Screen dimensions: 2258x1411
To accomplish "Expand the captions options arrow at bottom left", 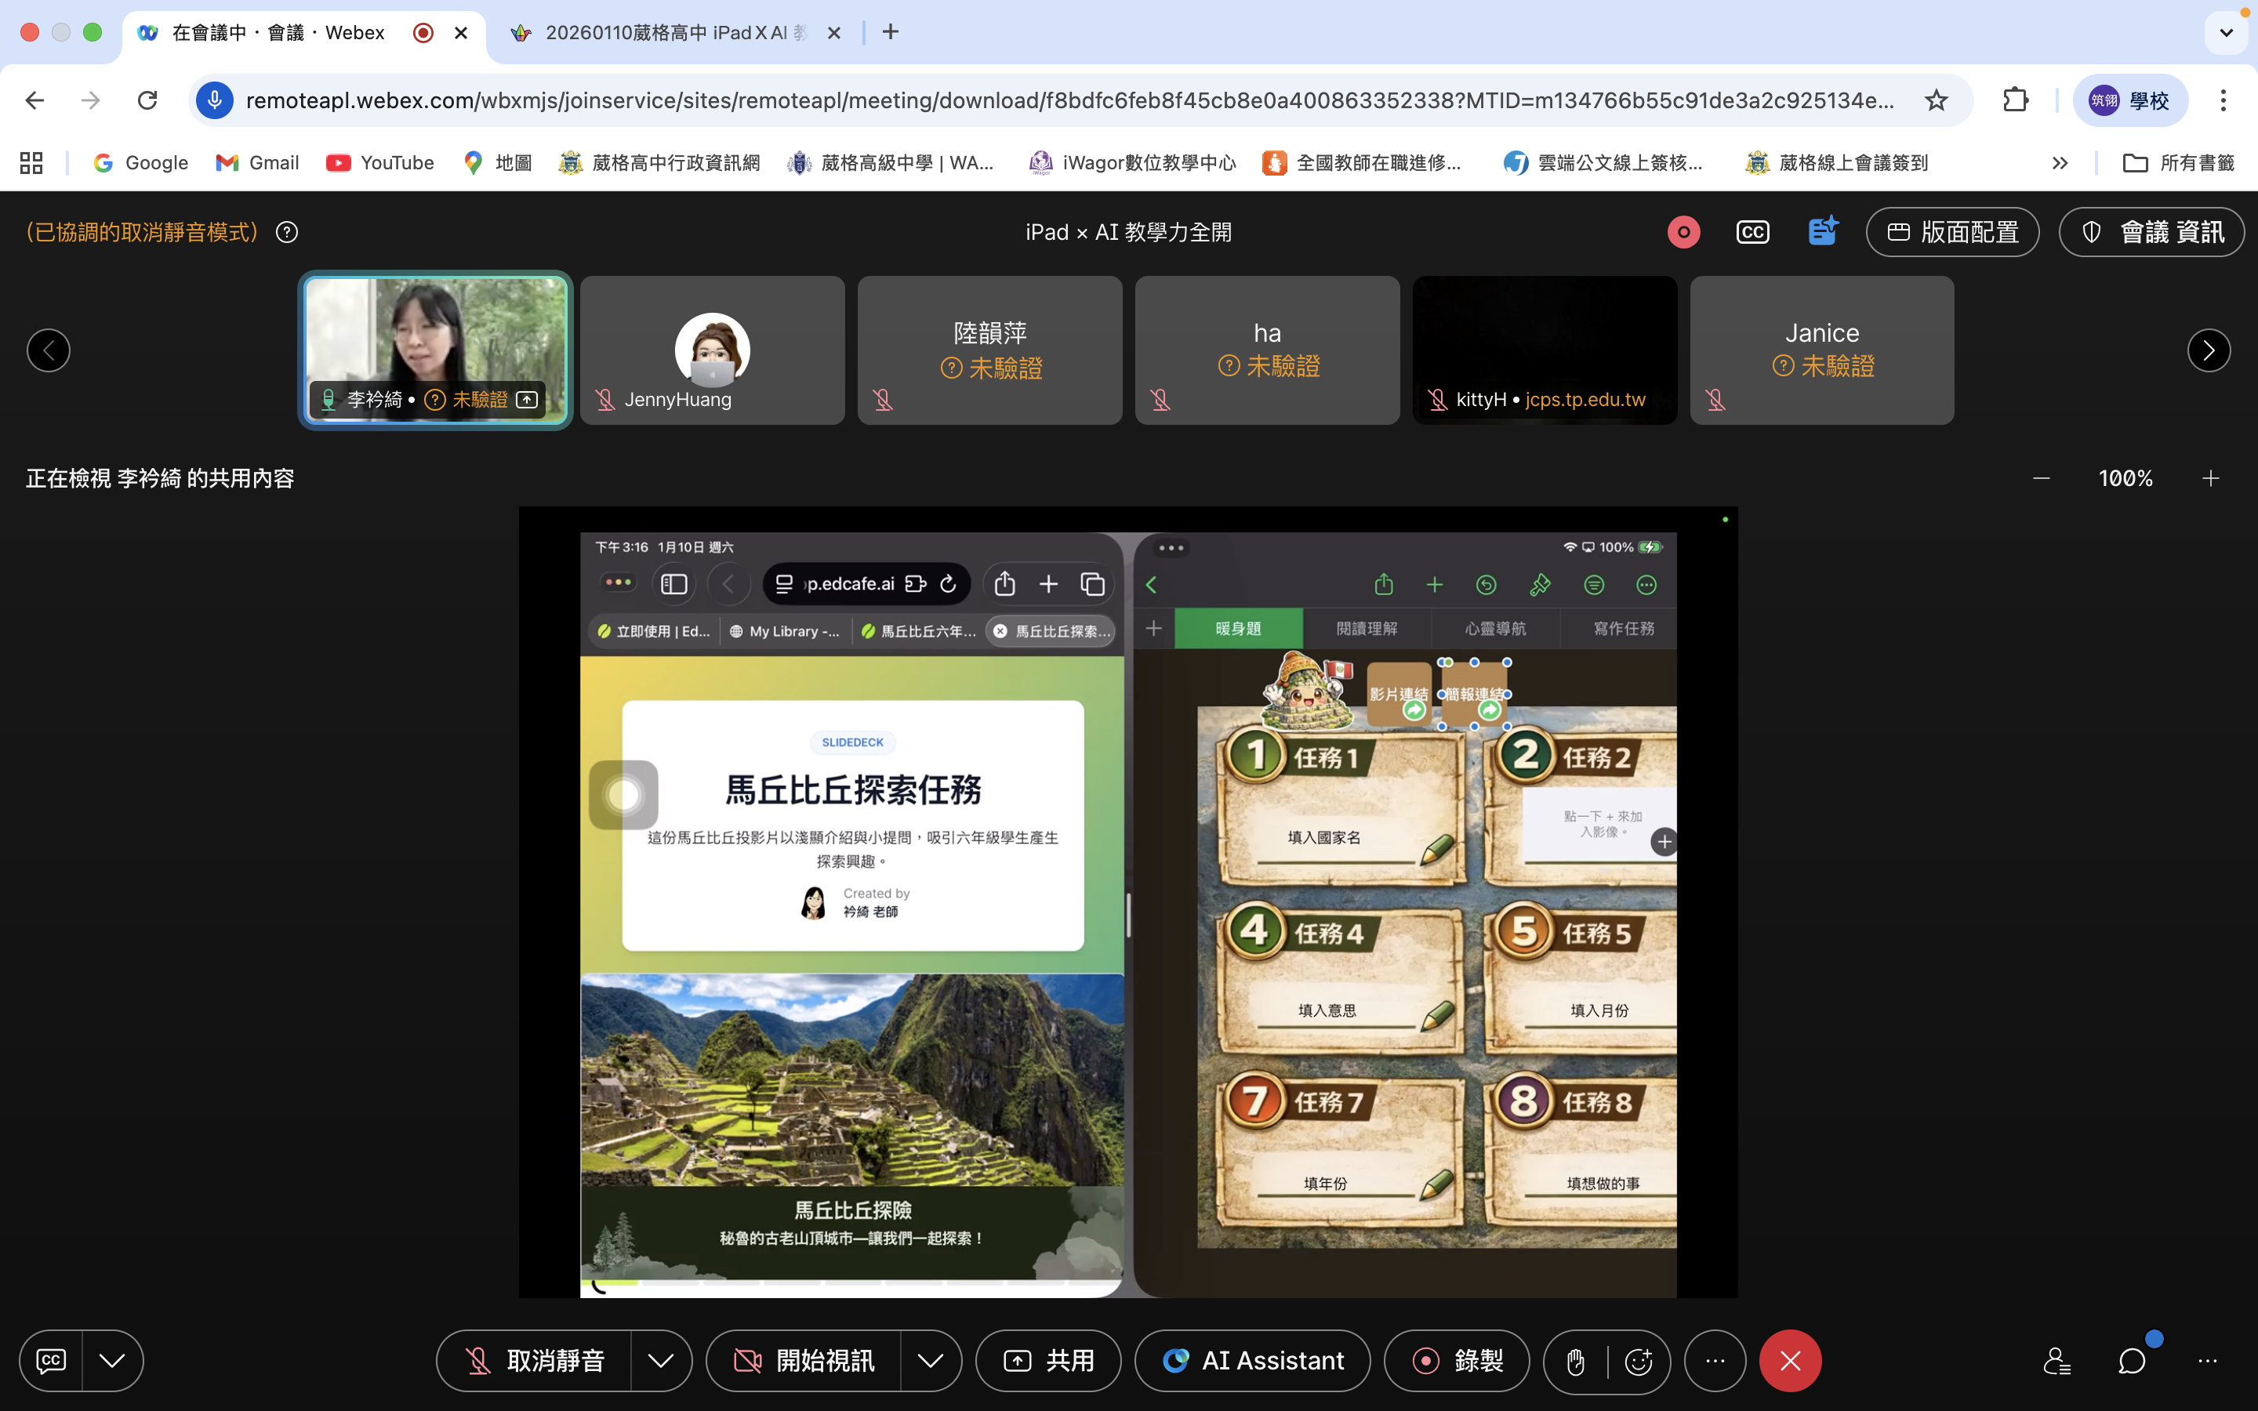I will click(x=112, y=1361).
